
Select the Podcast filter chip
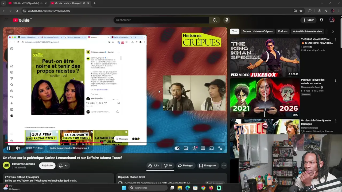tap(283, 31)
